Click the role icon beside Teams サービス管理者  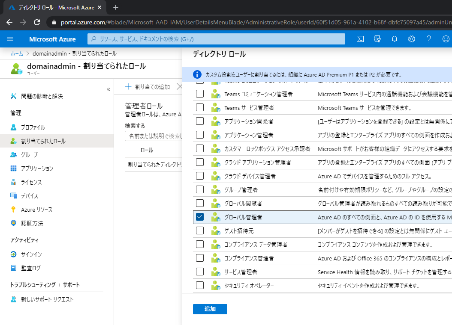tap(216, 107)
